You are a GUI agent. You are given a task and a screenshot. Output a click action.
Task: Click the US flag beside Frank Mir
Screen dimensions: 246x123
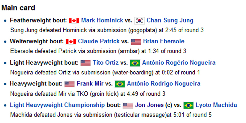pyautogui.click(x=69, y=84)
